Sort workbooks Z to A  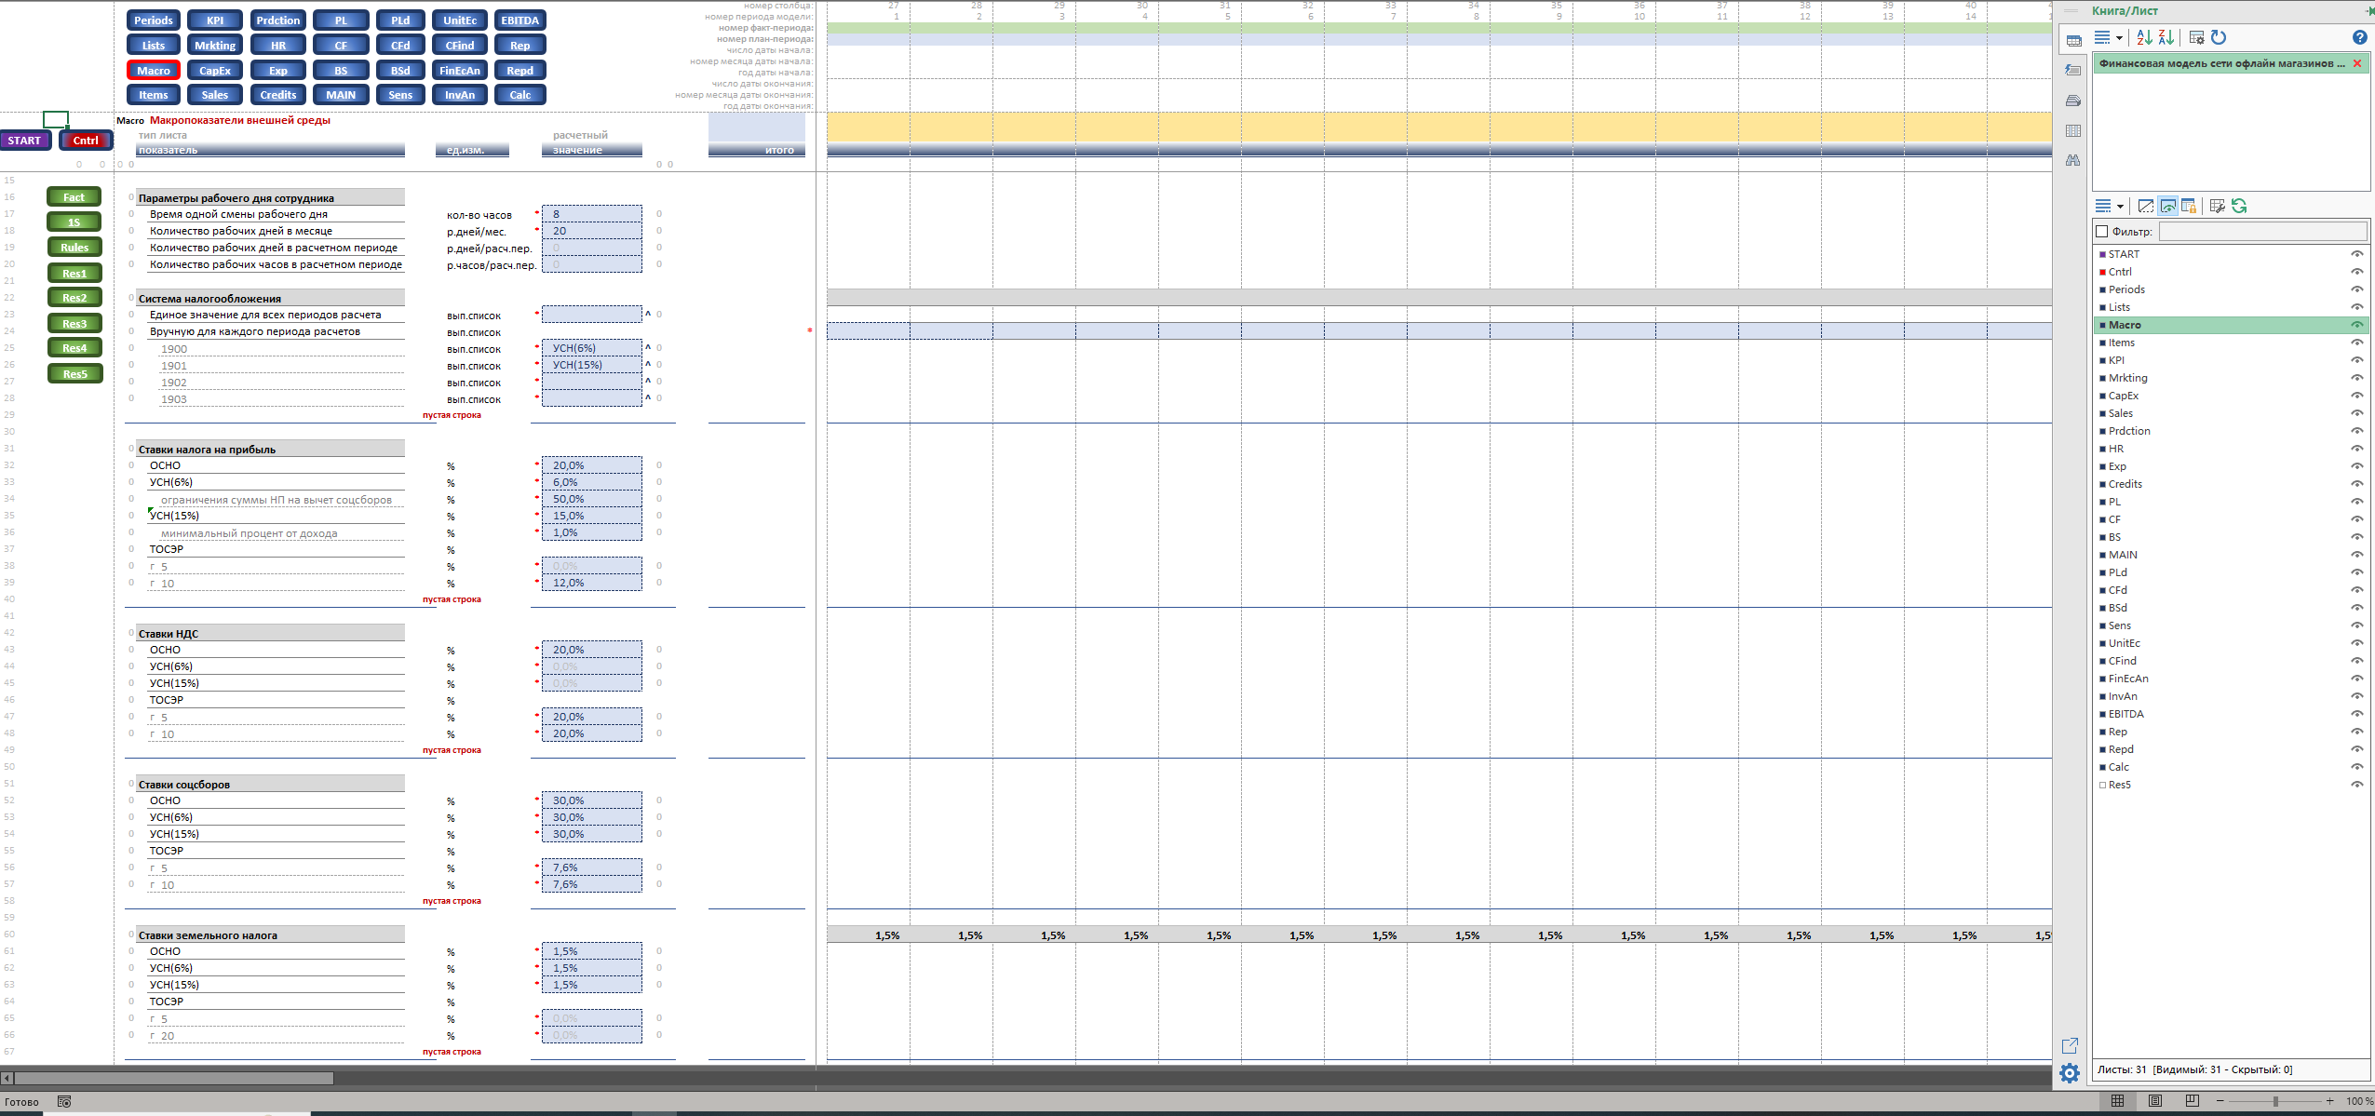coord(2166,37)
